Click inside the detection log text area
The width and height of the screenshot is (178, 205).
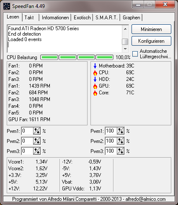point(64,39)
